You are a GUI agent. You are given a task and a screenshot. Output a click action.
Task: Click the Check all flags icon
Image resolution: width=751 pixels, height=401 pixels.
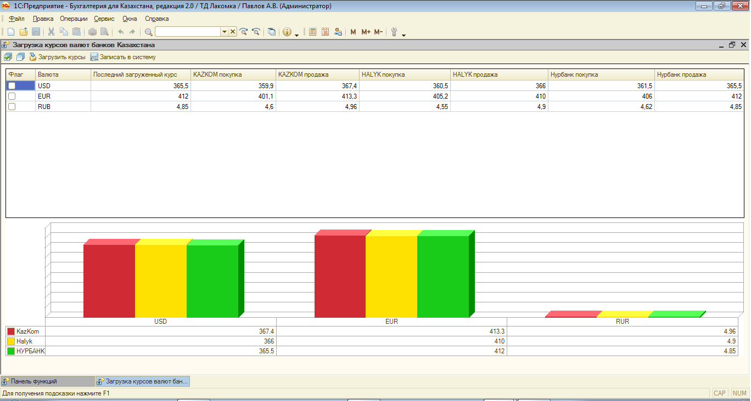coord(8,57)
